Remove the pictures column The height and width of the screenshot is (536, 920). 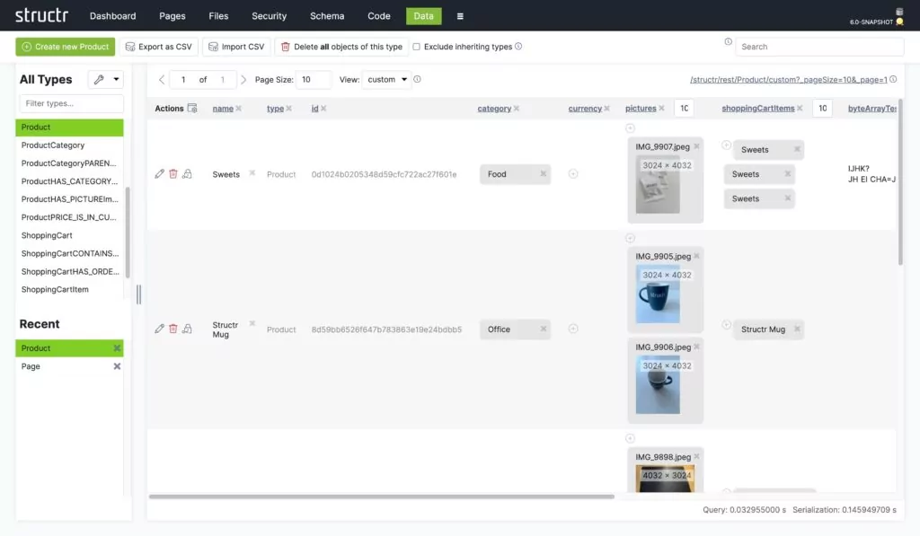tap(661, 109)
